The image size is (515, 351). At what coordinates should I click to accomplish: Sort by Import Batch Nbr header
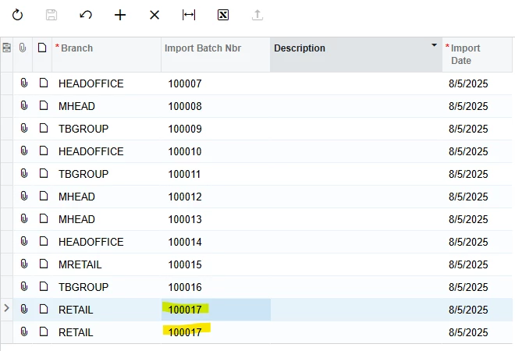pyautogui.click(x=215, y=55)
